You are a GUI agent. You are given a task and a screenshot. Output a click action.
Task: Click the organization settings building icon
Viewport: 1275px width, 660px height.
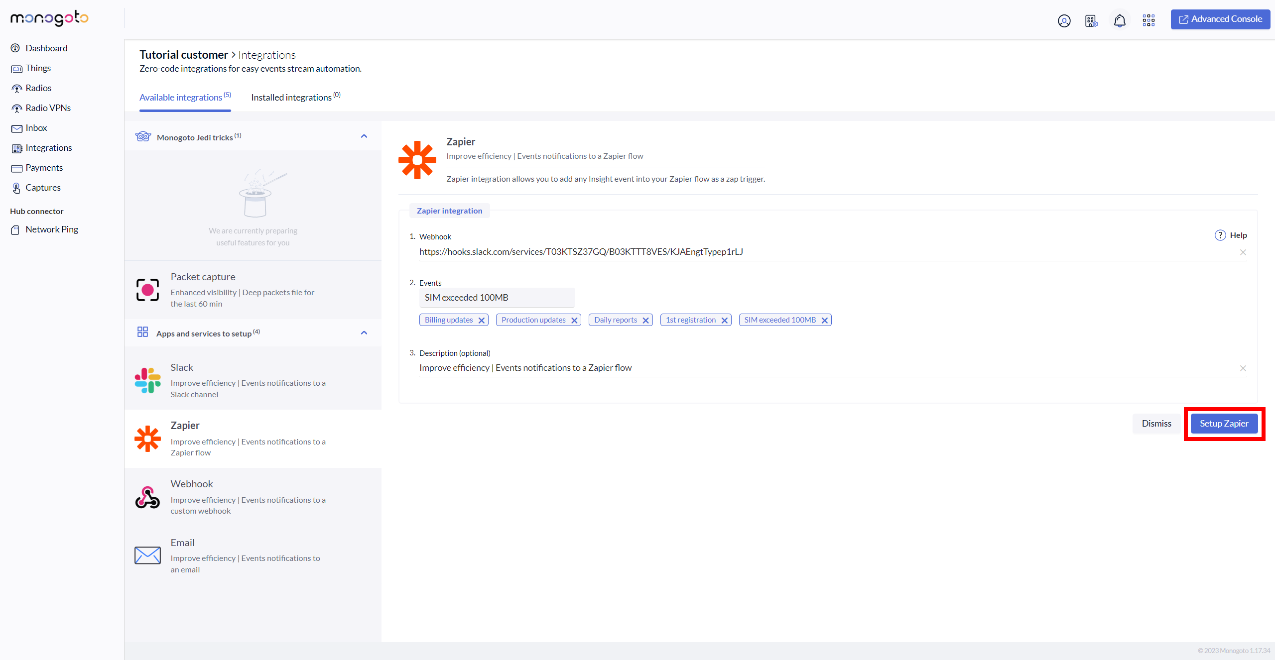pyautogui.click(x=1091, y=20)
